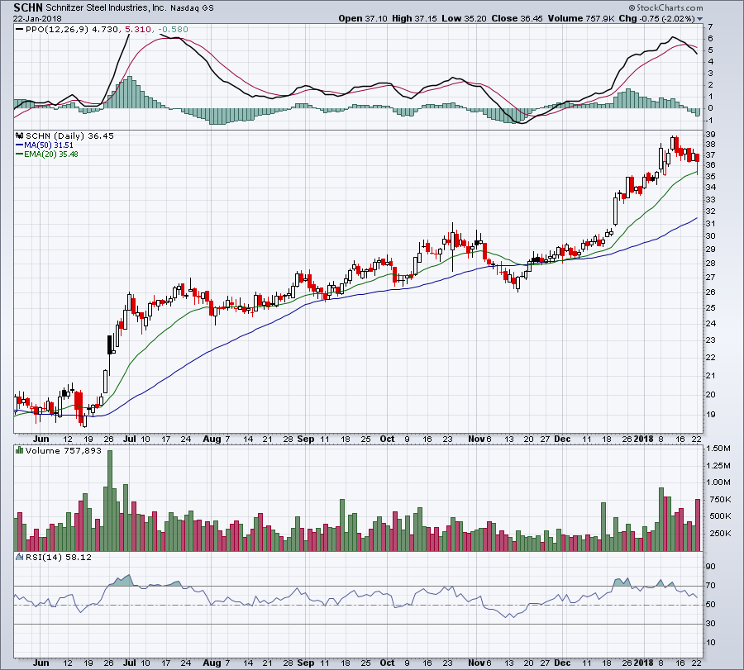This screenshot has height=670, width=744.
Task: Select the Schnitzer Steel Industries, Inc. name
Action: [106, 8]
